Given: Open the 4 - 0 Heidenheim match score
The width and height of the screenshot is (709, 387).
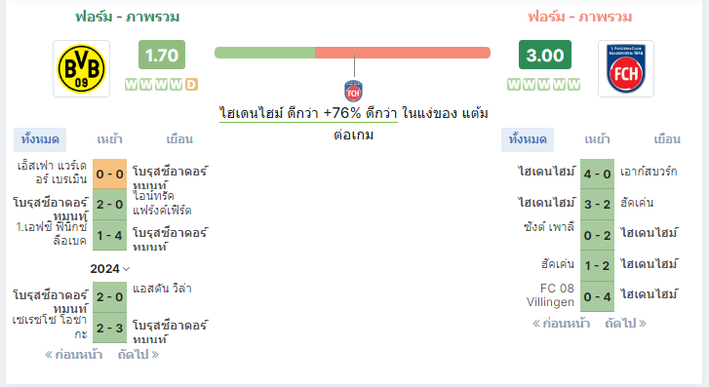Looking at the screenshot, I should click(597, 174).
